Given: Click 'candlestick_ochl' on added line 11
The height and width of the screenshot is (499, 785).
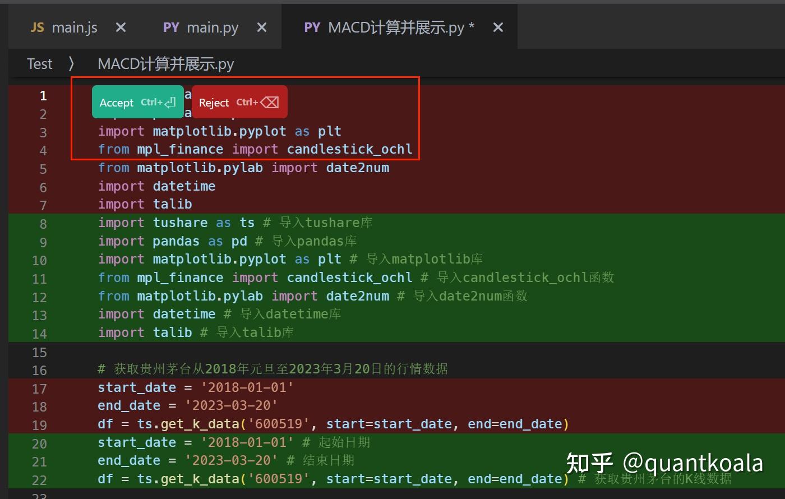Looking at the screenshot, I should pos(350,278).
